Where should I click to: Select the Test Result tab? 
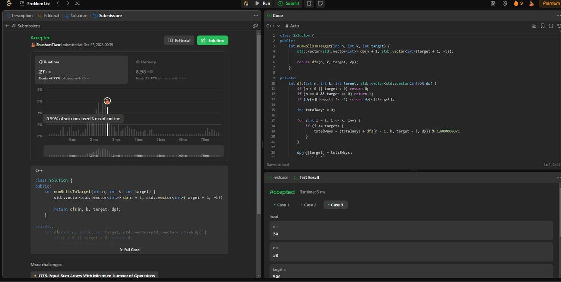(306, 177)
